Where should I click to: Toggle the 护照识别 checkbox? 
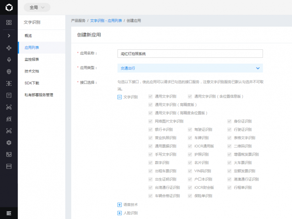point(190,155)
